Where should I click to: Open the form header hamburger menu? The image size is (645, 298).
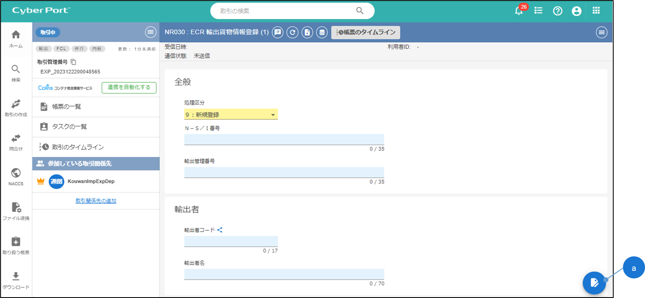601,33
